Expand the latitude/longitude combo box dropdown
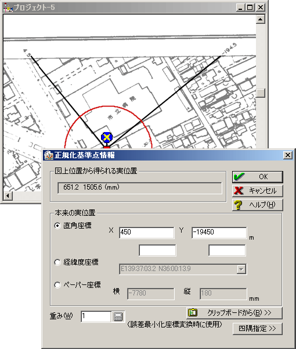Screen dimensions: 296x349 coord(241,269)
